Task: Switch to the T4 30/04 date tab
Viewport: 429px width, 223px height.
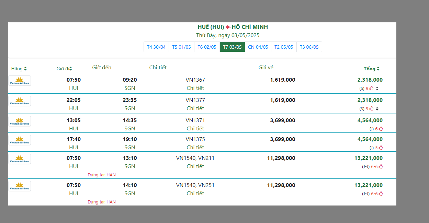Action: click(156, 47)
